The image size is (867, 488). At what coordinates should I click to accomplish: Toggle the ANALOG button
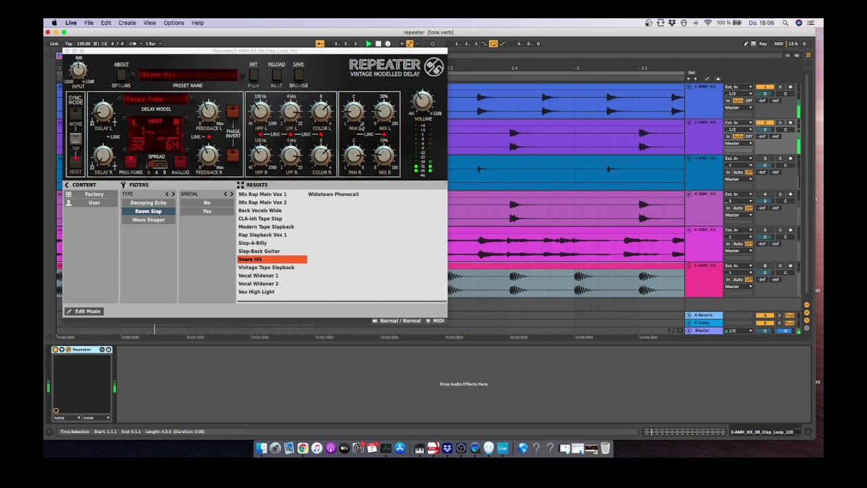click(180, 163)
